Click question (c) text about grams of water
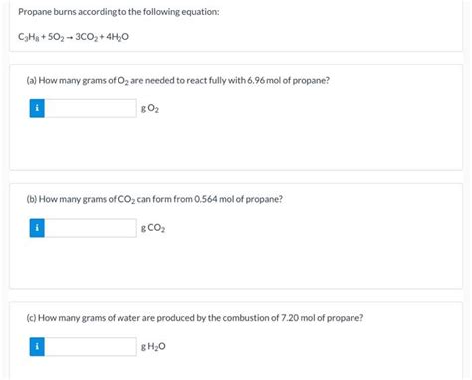 pos(195,318)
